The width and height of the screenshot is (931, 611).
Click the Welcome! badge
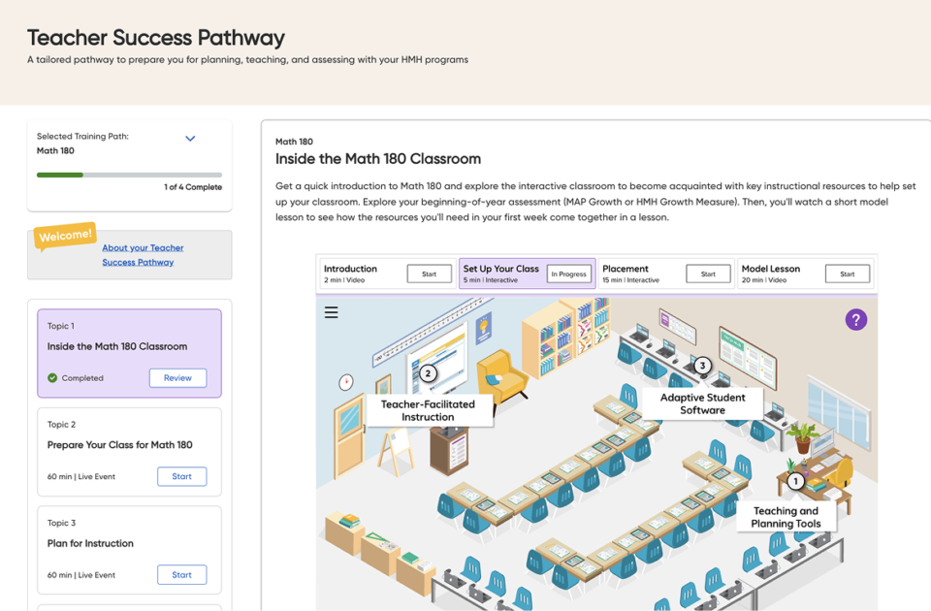coord(65,236)
